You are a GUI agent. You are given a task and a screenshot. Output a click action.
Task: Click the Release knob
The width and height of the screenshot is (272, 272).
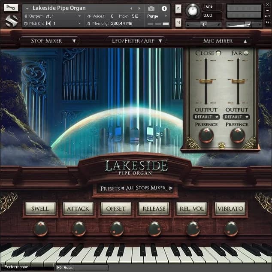[x=154, y=229]
